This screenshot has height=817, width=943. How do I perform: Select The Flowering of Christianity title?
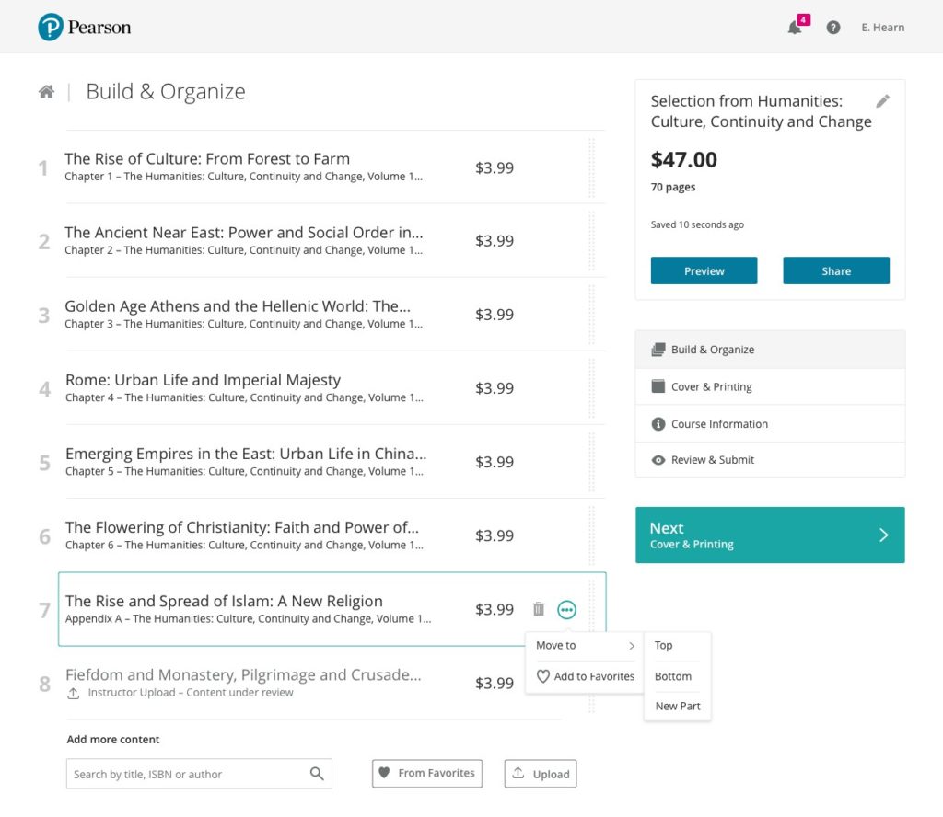[242, 527]
